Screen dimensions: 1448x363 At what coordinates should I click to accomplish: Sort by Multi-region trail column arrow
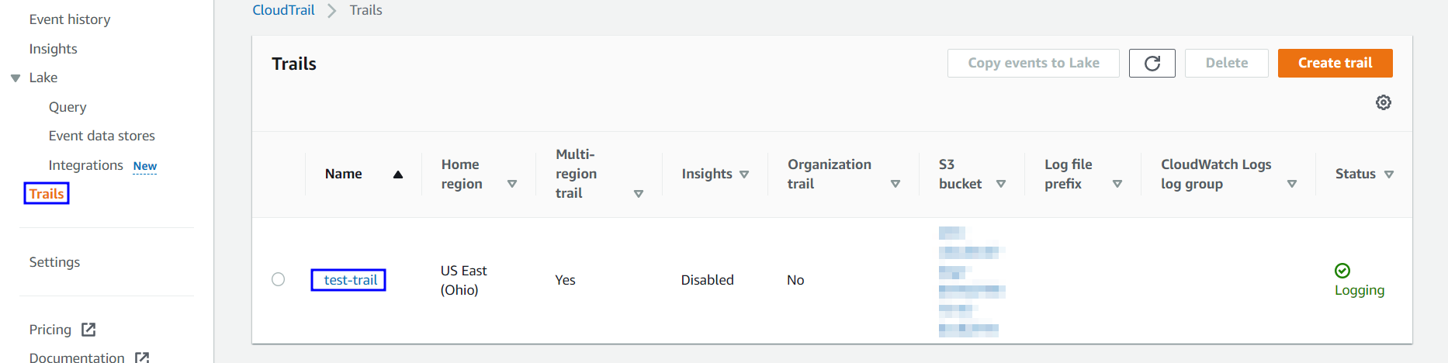pyautogui.click(x=639, y=194)
